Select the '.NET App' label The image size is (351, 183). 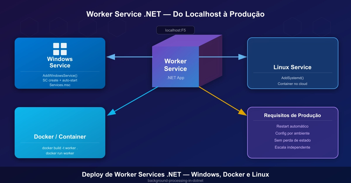point(175,78)
